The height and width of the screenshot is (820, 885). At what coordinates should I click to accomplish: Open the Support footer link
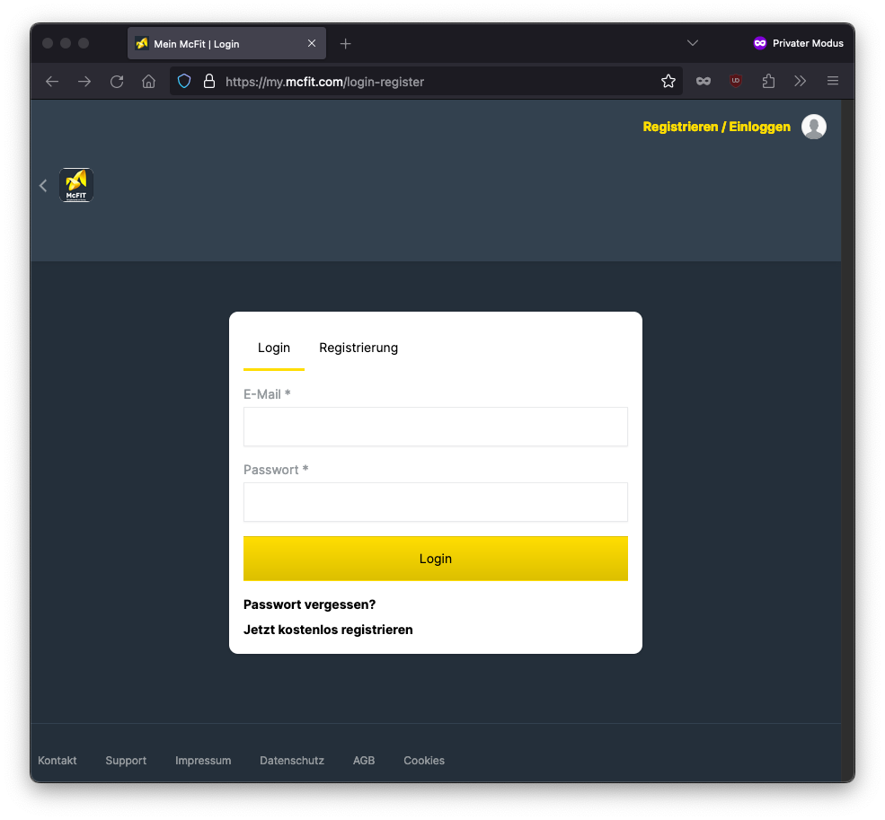(126, 760)
